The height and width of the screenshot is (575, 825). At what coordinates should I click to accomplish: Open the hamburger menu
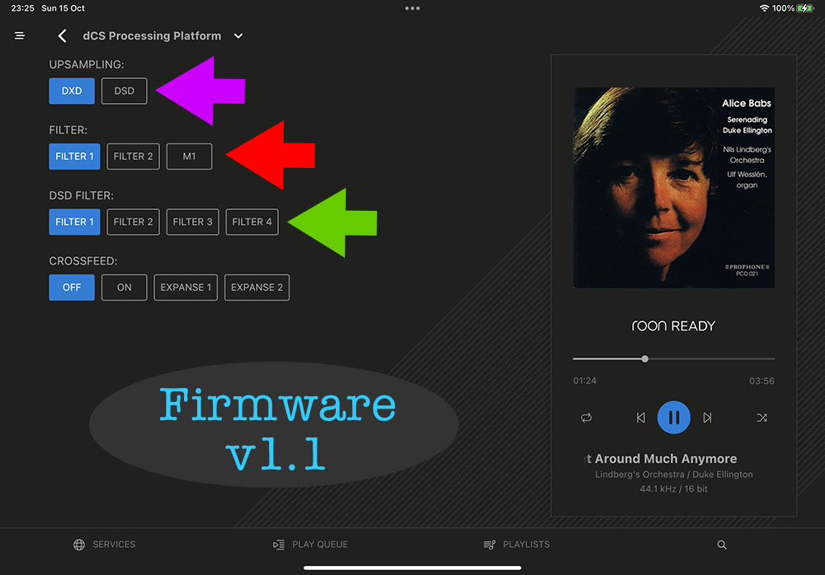point(20,35)
